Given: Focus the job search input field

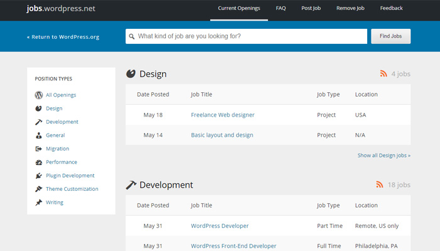Looking at the screenshot, I should 246,36.
